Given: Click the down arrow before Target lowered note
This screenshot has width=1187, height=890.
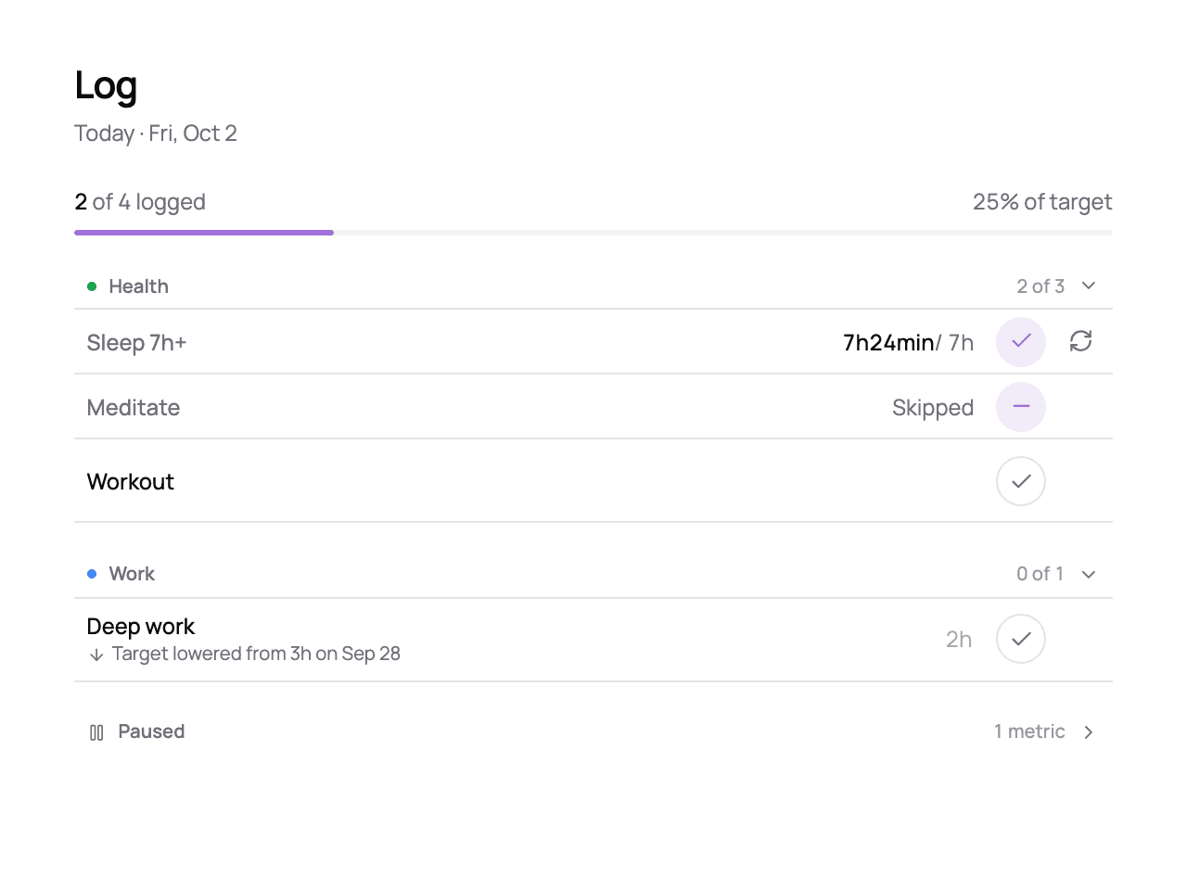Looking at the screenshot, I should pyautogui.click(x=96, y=655).
